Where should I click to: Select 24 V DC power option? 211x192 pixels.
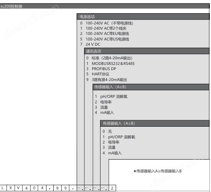[x=90, y=44]
